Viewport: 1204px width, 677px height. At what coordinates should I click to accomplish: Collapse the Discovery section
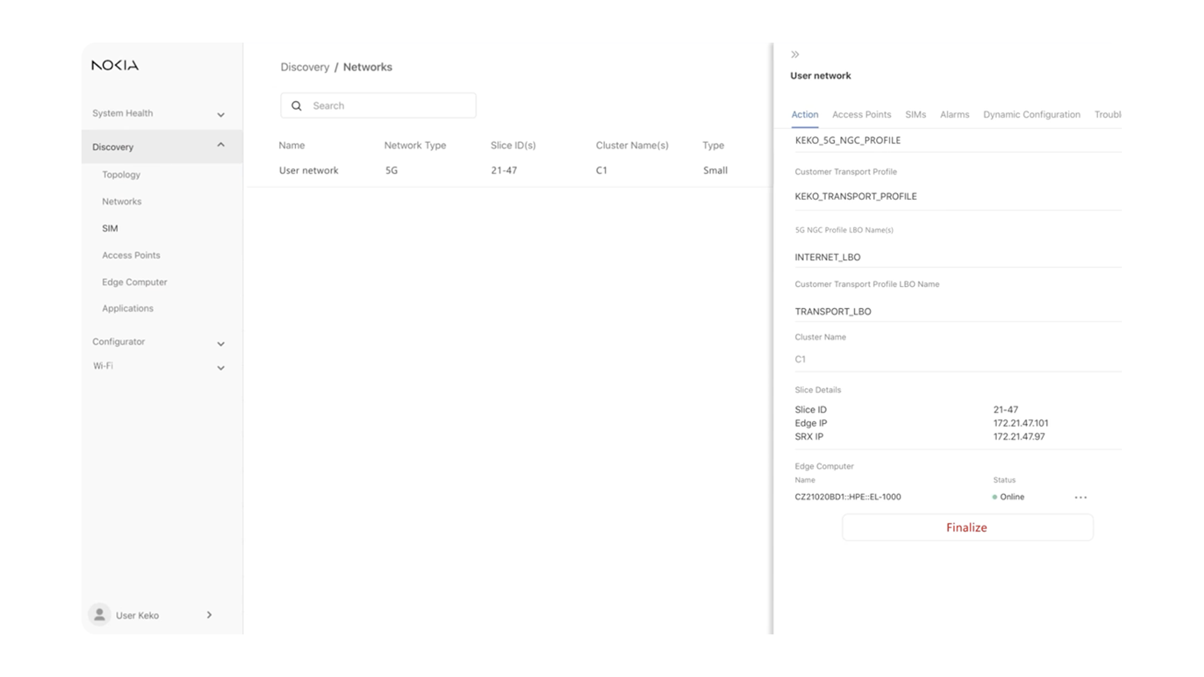coord(221,145)
